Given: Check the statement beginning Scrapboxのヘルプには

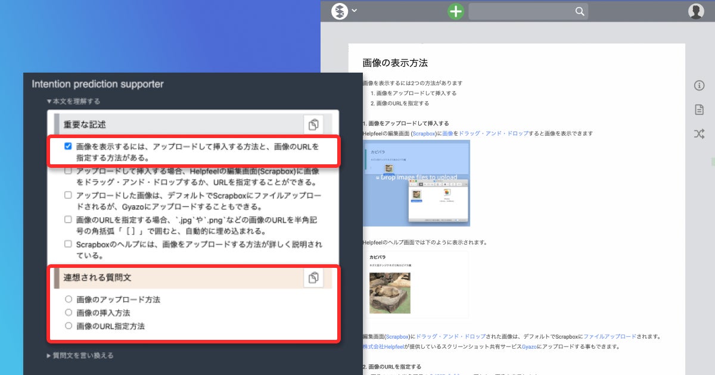Looking at the screenshot, I should [x=68, y=244].
